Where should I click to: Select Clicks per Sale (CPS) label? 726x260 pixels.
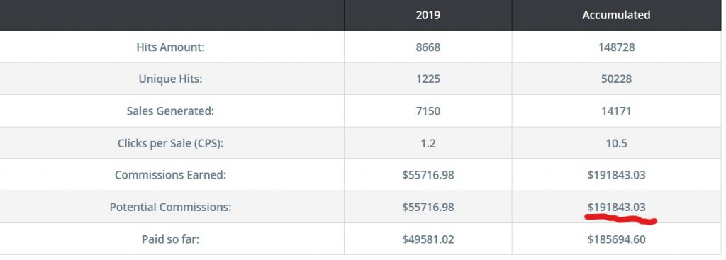tap(170, 143)
